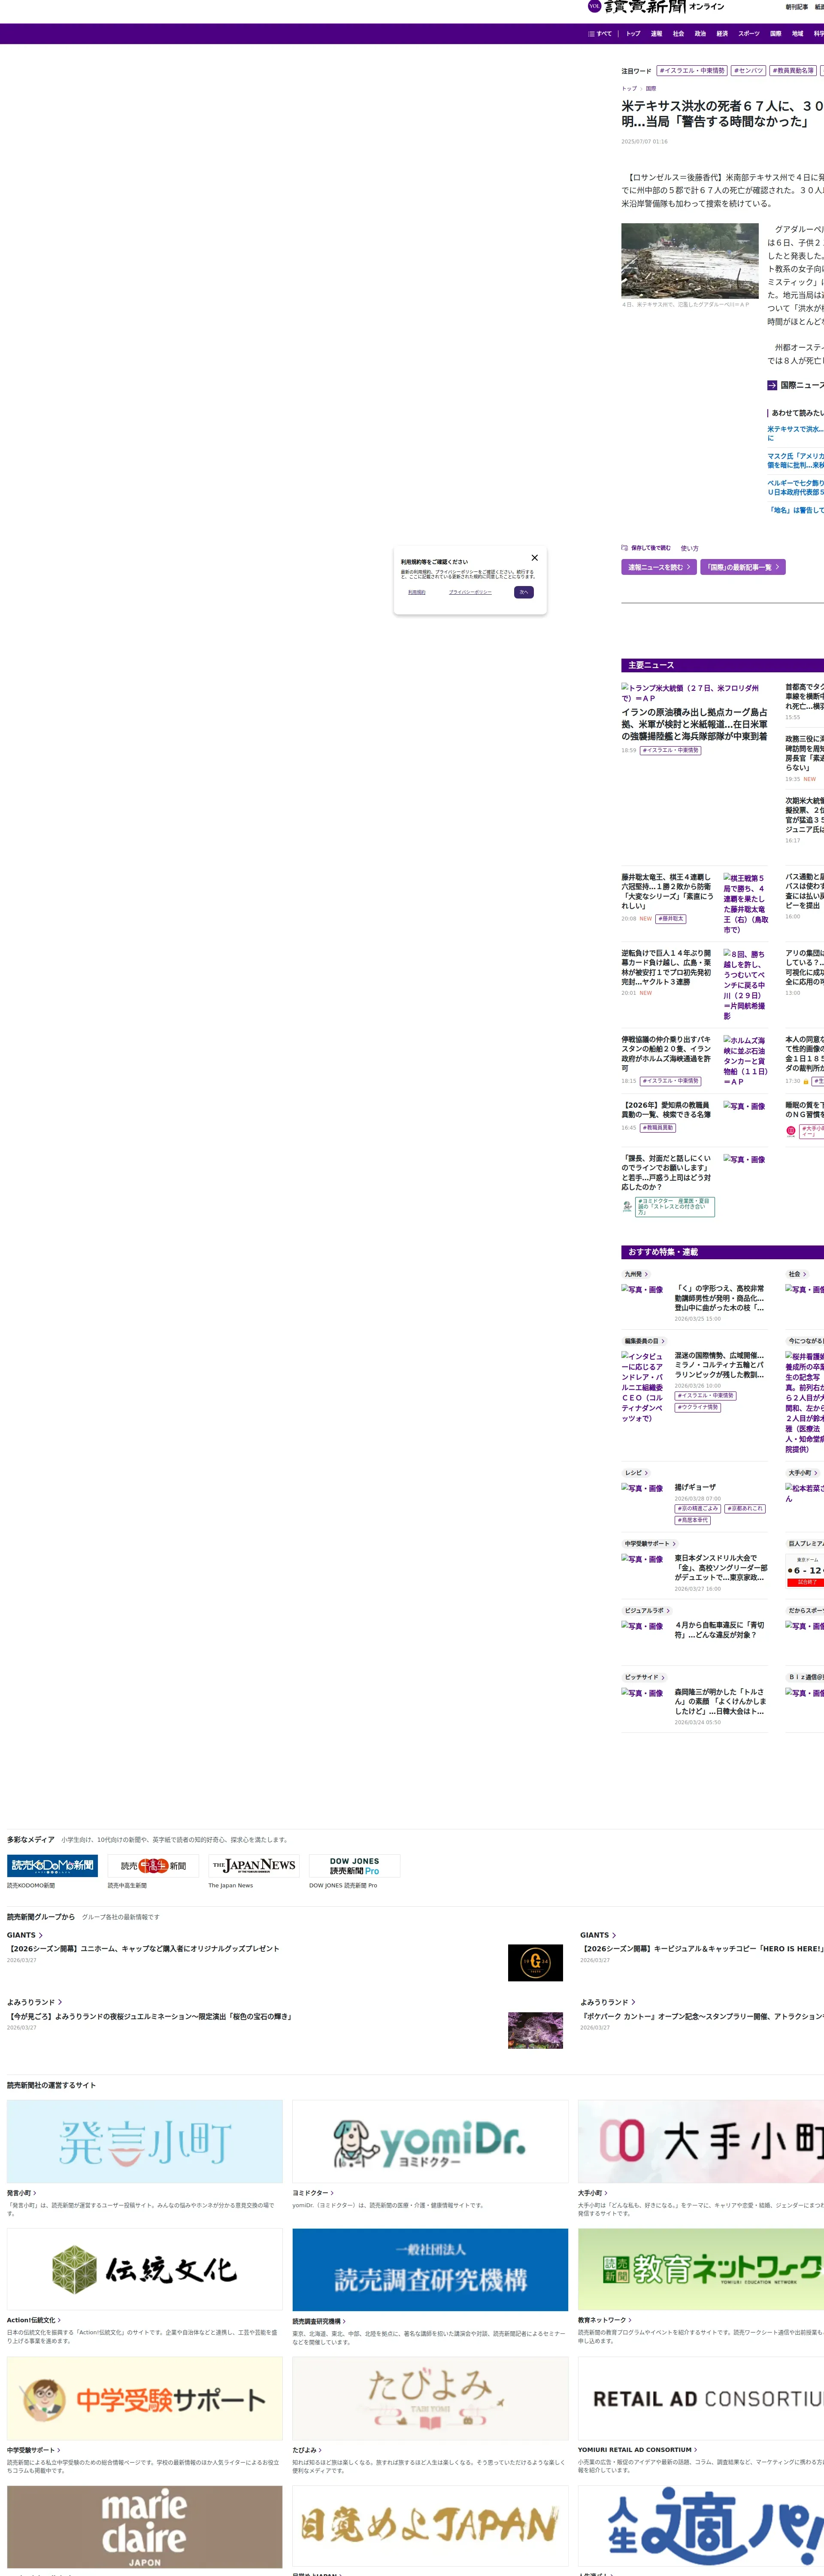Screen dimensions: 824x2576
Task: Open the よみうりランドの夜桜ジュエルミネーション article
Action: coord(150,2016)
